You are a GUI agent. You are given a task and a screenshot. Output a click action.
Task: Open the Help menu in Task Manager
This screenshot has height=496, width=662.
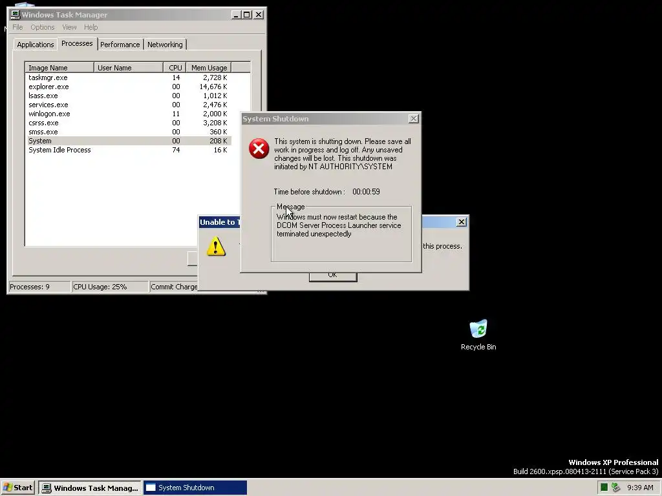[91, 27]
